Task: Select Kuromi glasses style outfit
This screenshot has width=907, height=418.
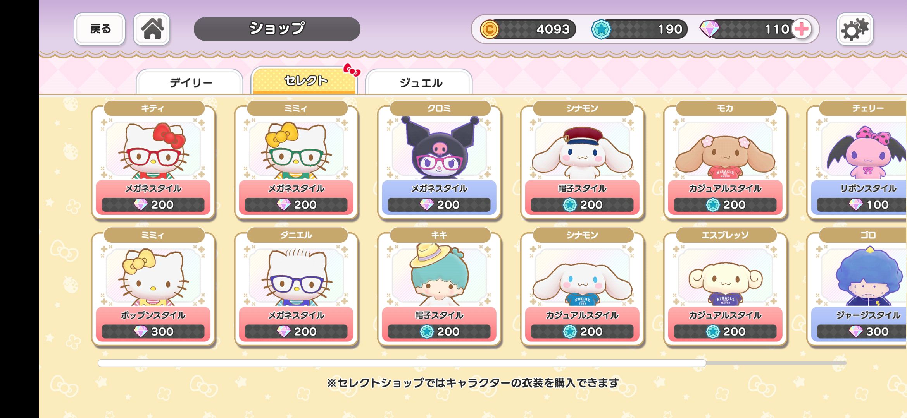Action: (x=439, y=161)
